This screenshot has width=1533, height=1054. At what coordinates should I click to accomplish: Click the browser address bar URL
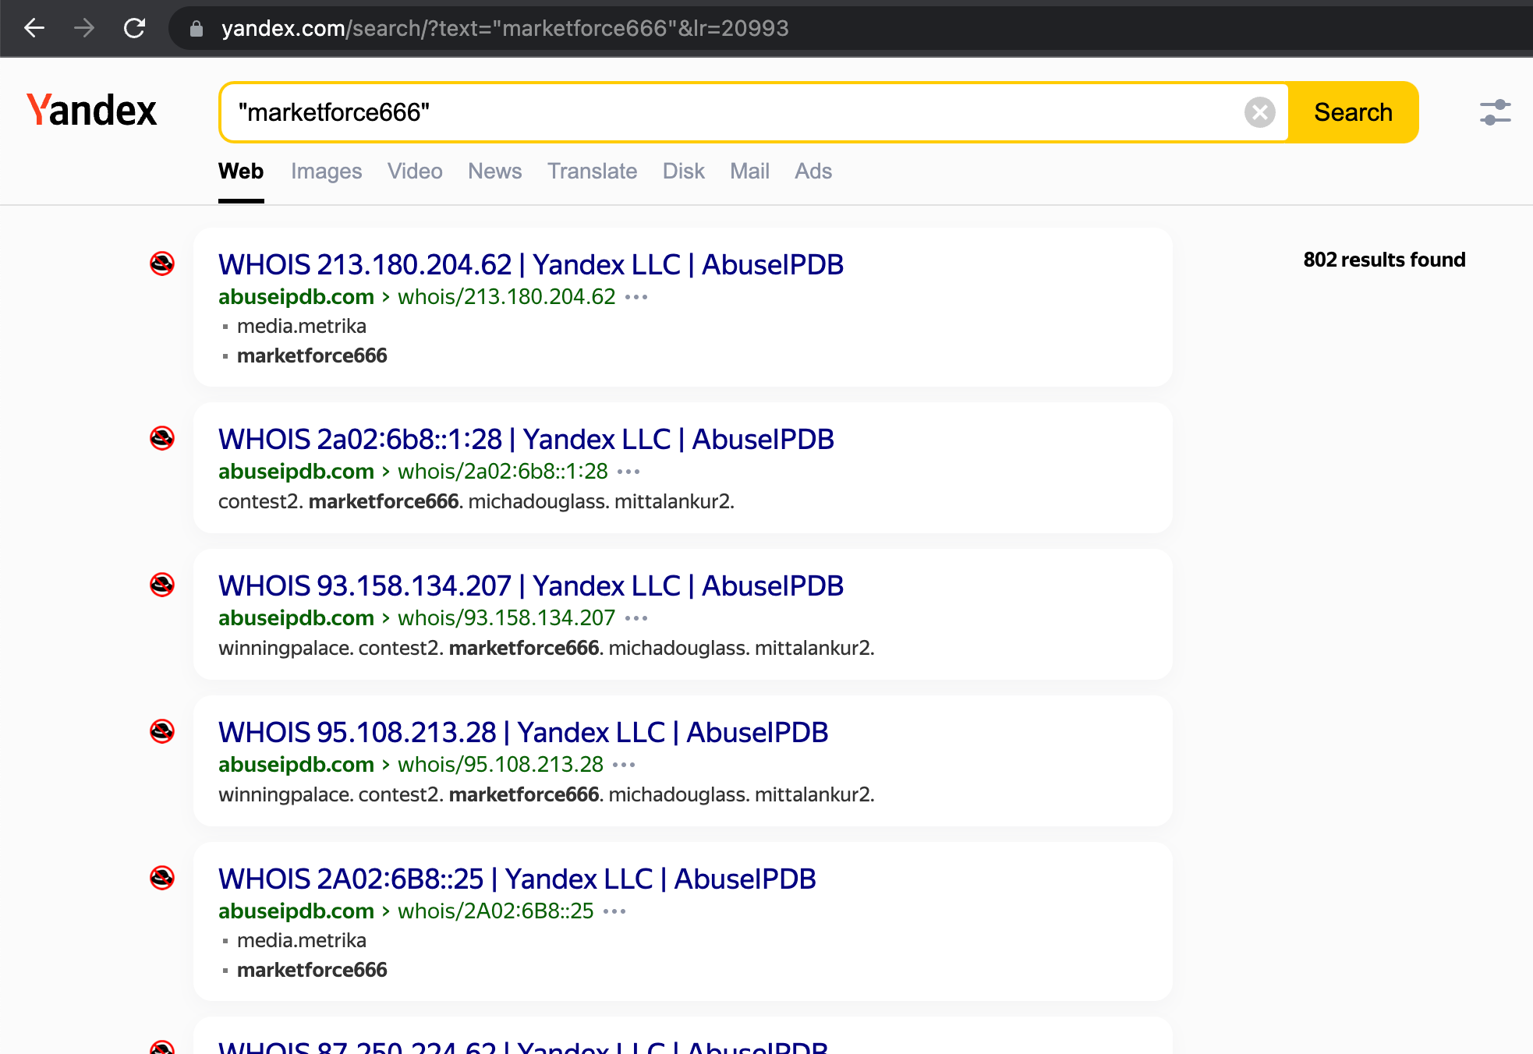pos(505,29)
